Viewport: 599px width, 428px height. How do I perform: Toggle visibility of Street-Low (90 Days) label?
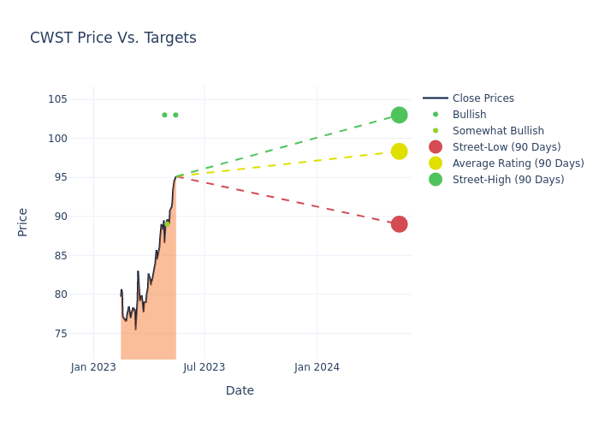(507, 147)
